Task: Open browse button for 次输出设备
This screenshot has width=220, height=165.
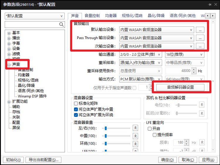Action: click(200, 46)
